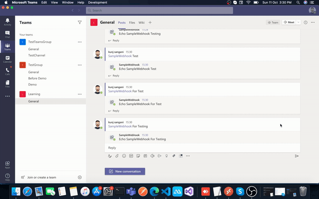Send the reply with arrow icon

click(297, 156)
